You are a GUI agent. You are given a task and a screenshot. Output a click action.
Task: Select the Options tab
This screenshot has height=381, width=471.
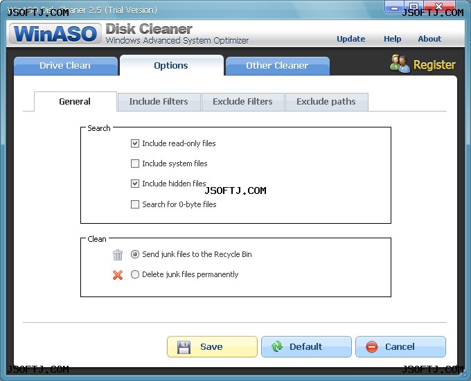click(171, 65)
